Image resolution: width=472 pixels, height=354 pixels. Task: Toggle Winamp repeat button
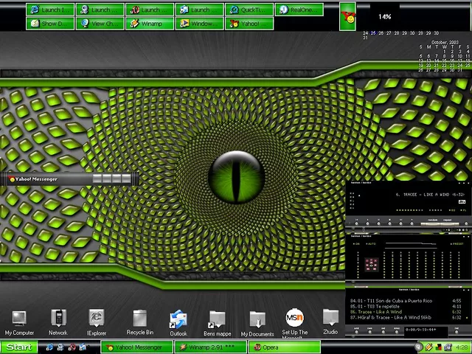click(x=448, y=220)
